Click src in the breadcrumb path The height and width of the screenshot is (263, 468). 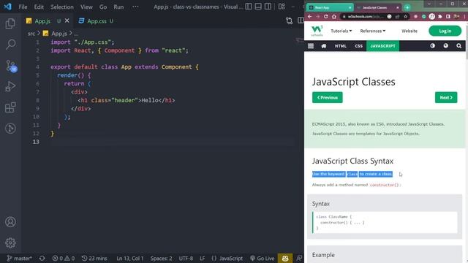31,34
